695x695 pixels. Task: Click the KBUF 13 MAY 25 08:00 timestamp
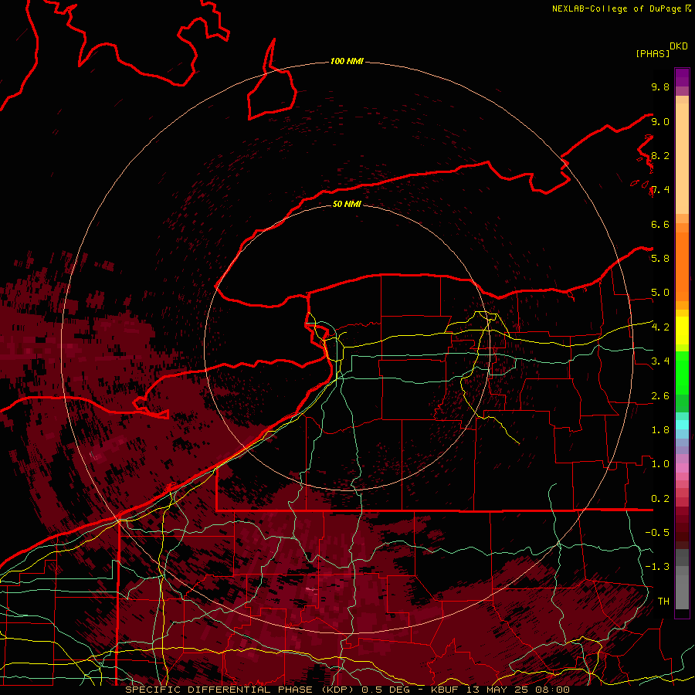tap(500, 690)
